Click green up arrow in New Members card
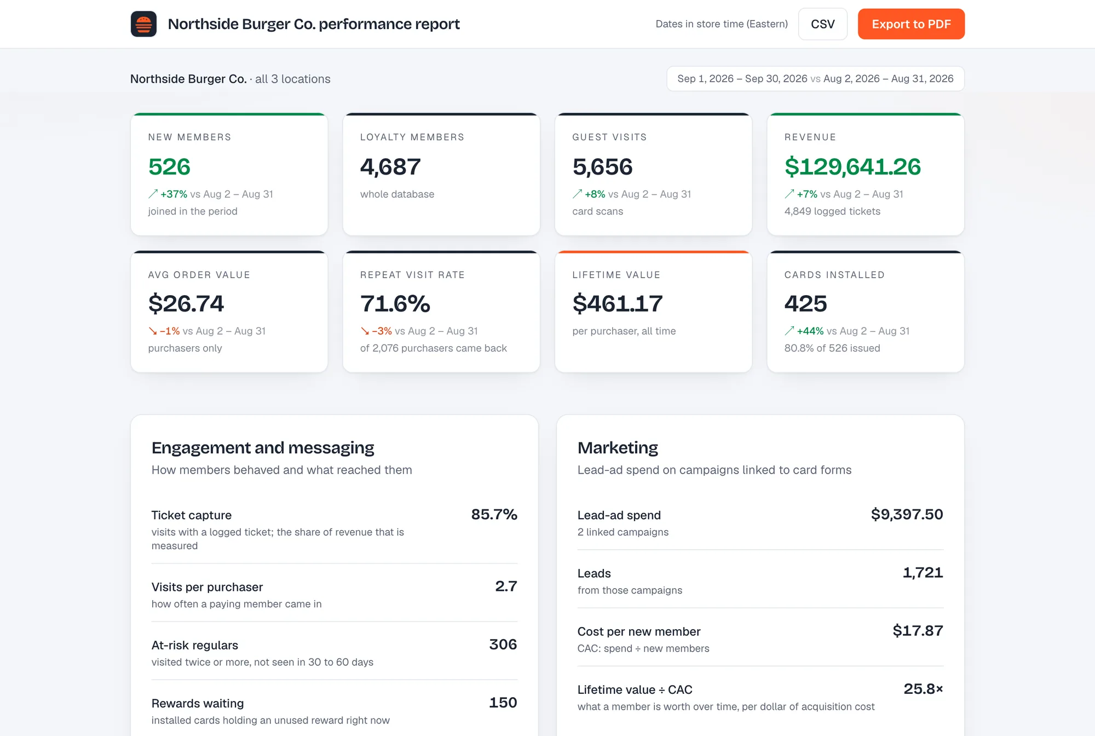Image resolution: width=1095 pixels, height=736 pixels. (x=153, y=194)
